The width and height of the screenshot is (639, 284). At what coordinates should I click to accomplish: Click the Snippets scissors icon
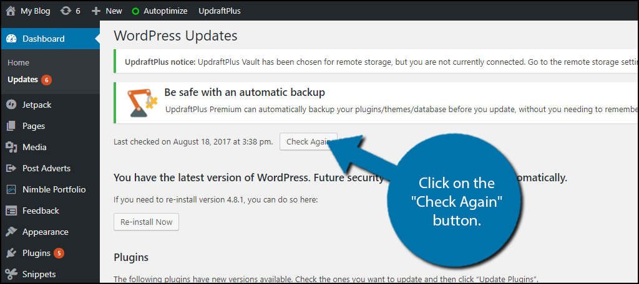click(11, 274)
